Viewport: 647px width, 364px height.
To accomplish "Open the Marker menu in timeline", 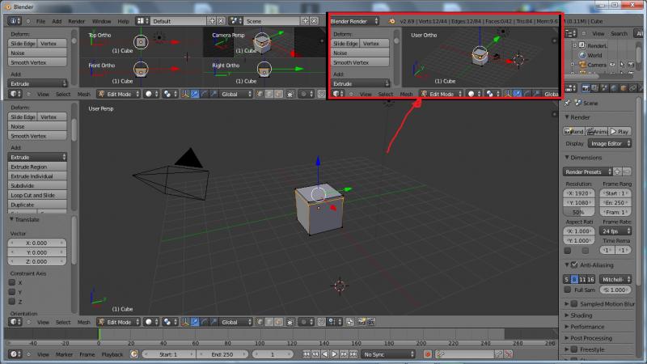I will coord(64,354).
